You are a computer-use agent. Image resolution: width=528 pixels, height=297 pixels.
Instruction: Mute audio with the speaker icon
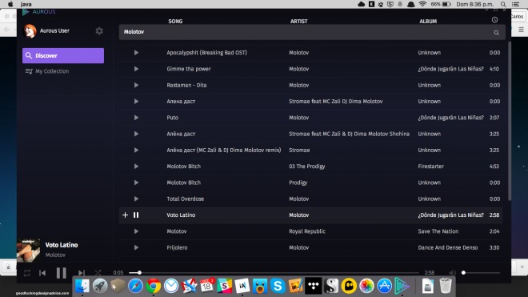coord(452,273)
